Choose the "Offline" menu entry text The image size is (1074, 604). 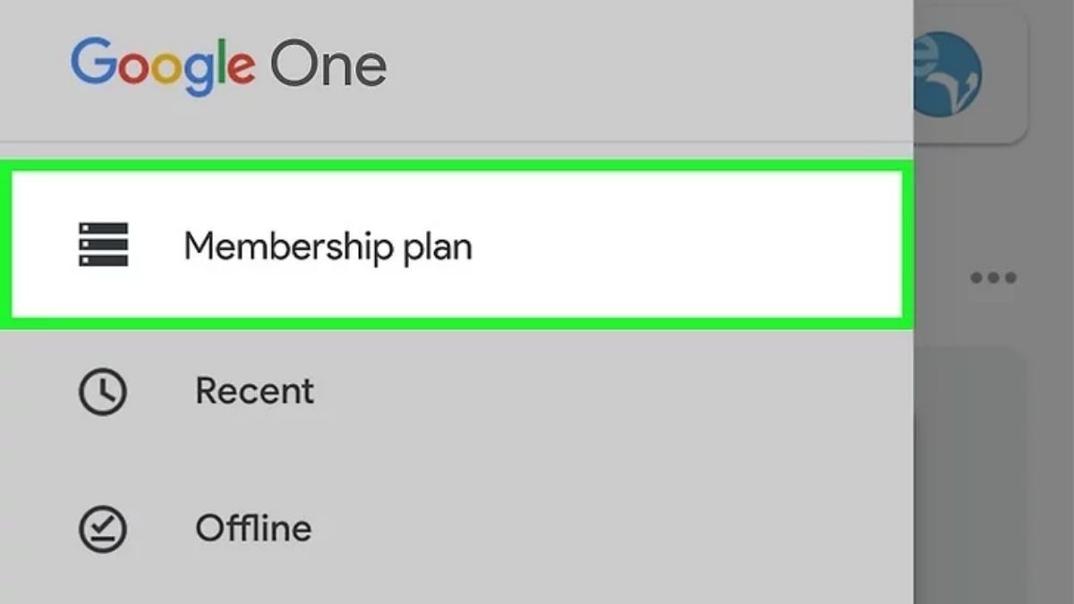253,529
